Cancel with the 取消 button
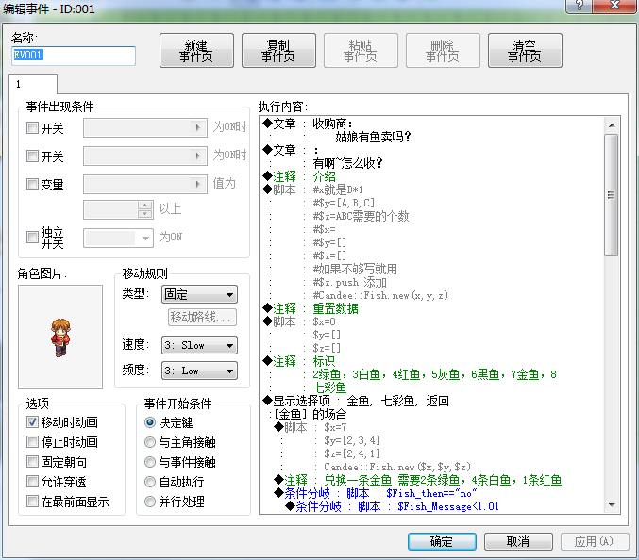The width and height of the screenshot is (639, 560). (518, 541)
